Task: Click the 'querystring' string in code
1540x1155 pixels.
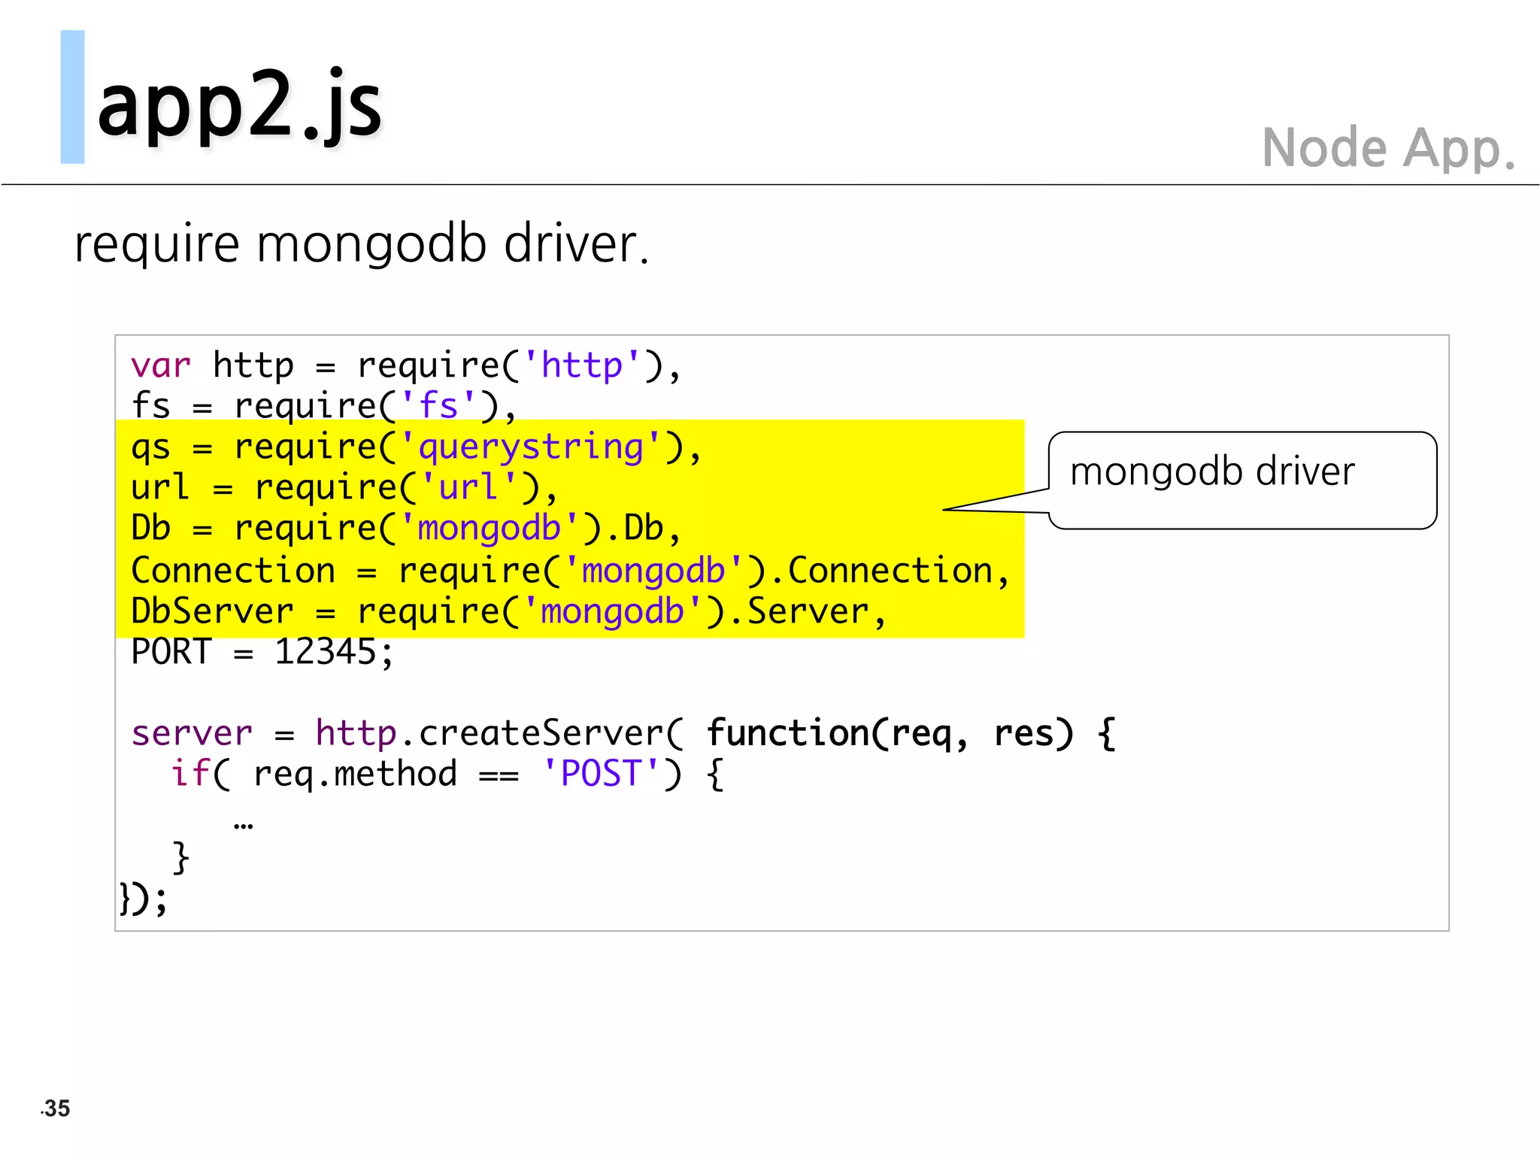Action: tap(531, 447)
